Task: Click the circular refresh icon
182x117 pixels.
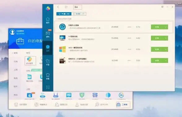Action: point(66,7)
